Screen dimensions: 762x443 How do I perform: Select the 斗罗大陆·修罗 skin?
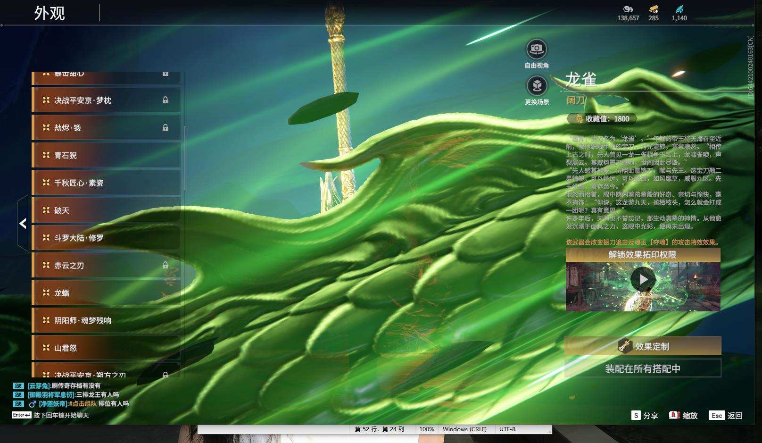click(x=106, y=238)
